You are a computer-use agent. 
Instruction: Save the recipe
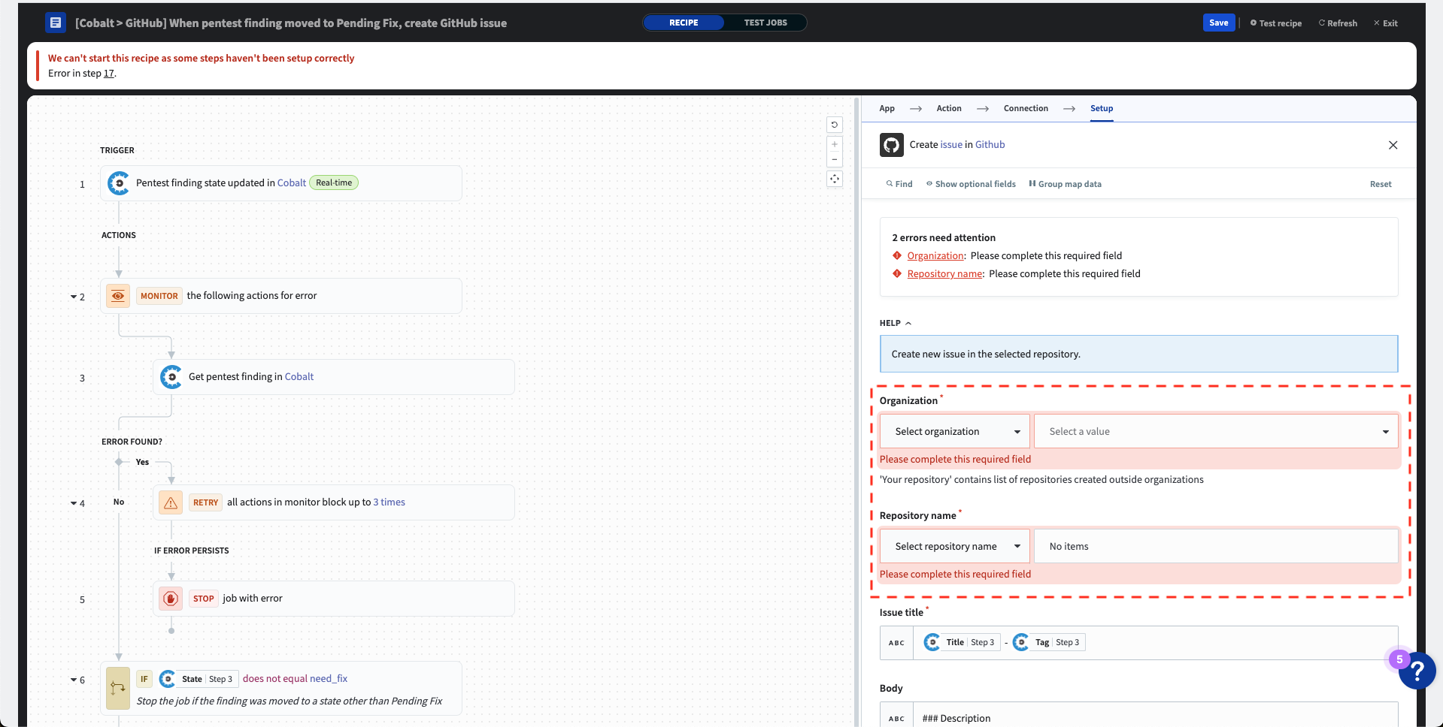click(1219, 23)
